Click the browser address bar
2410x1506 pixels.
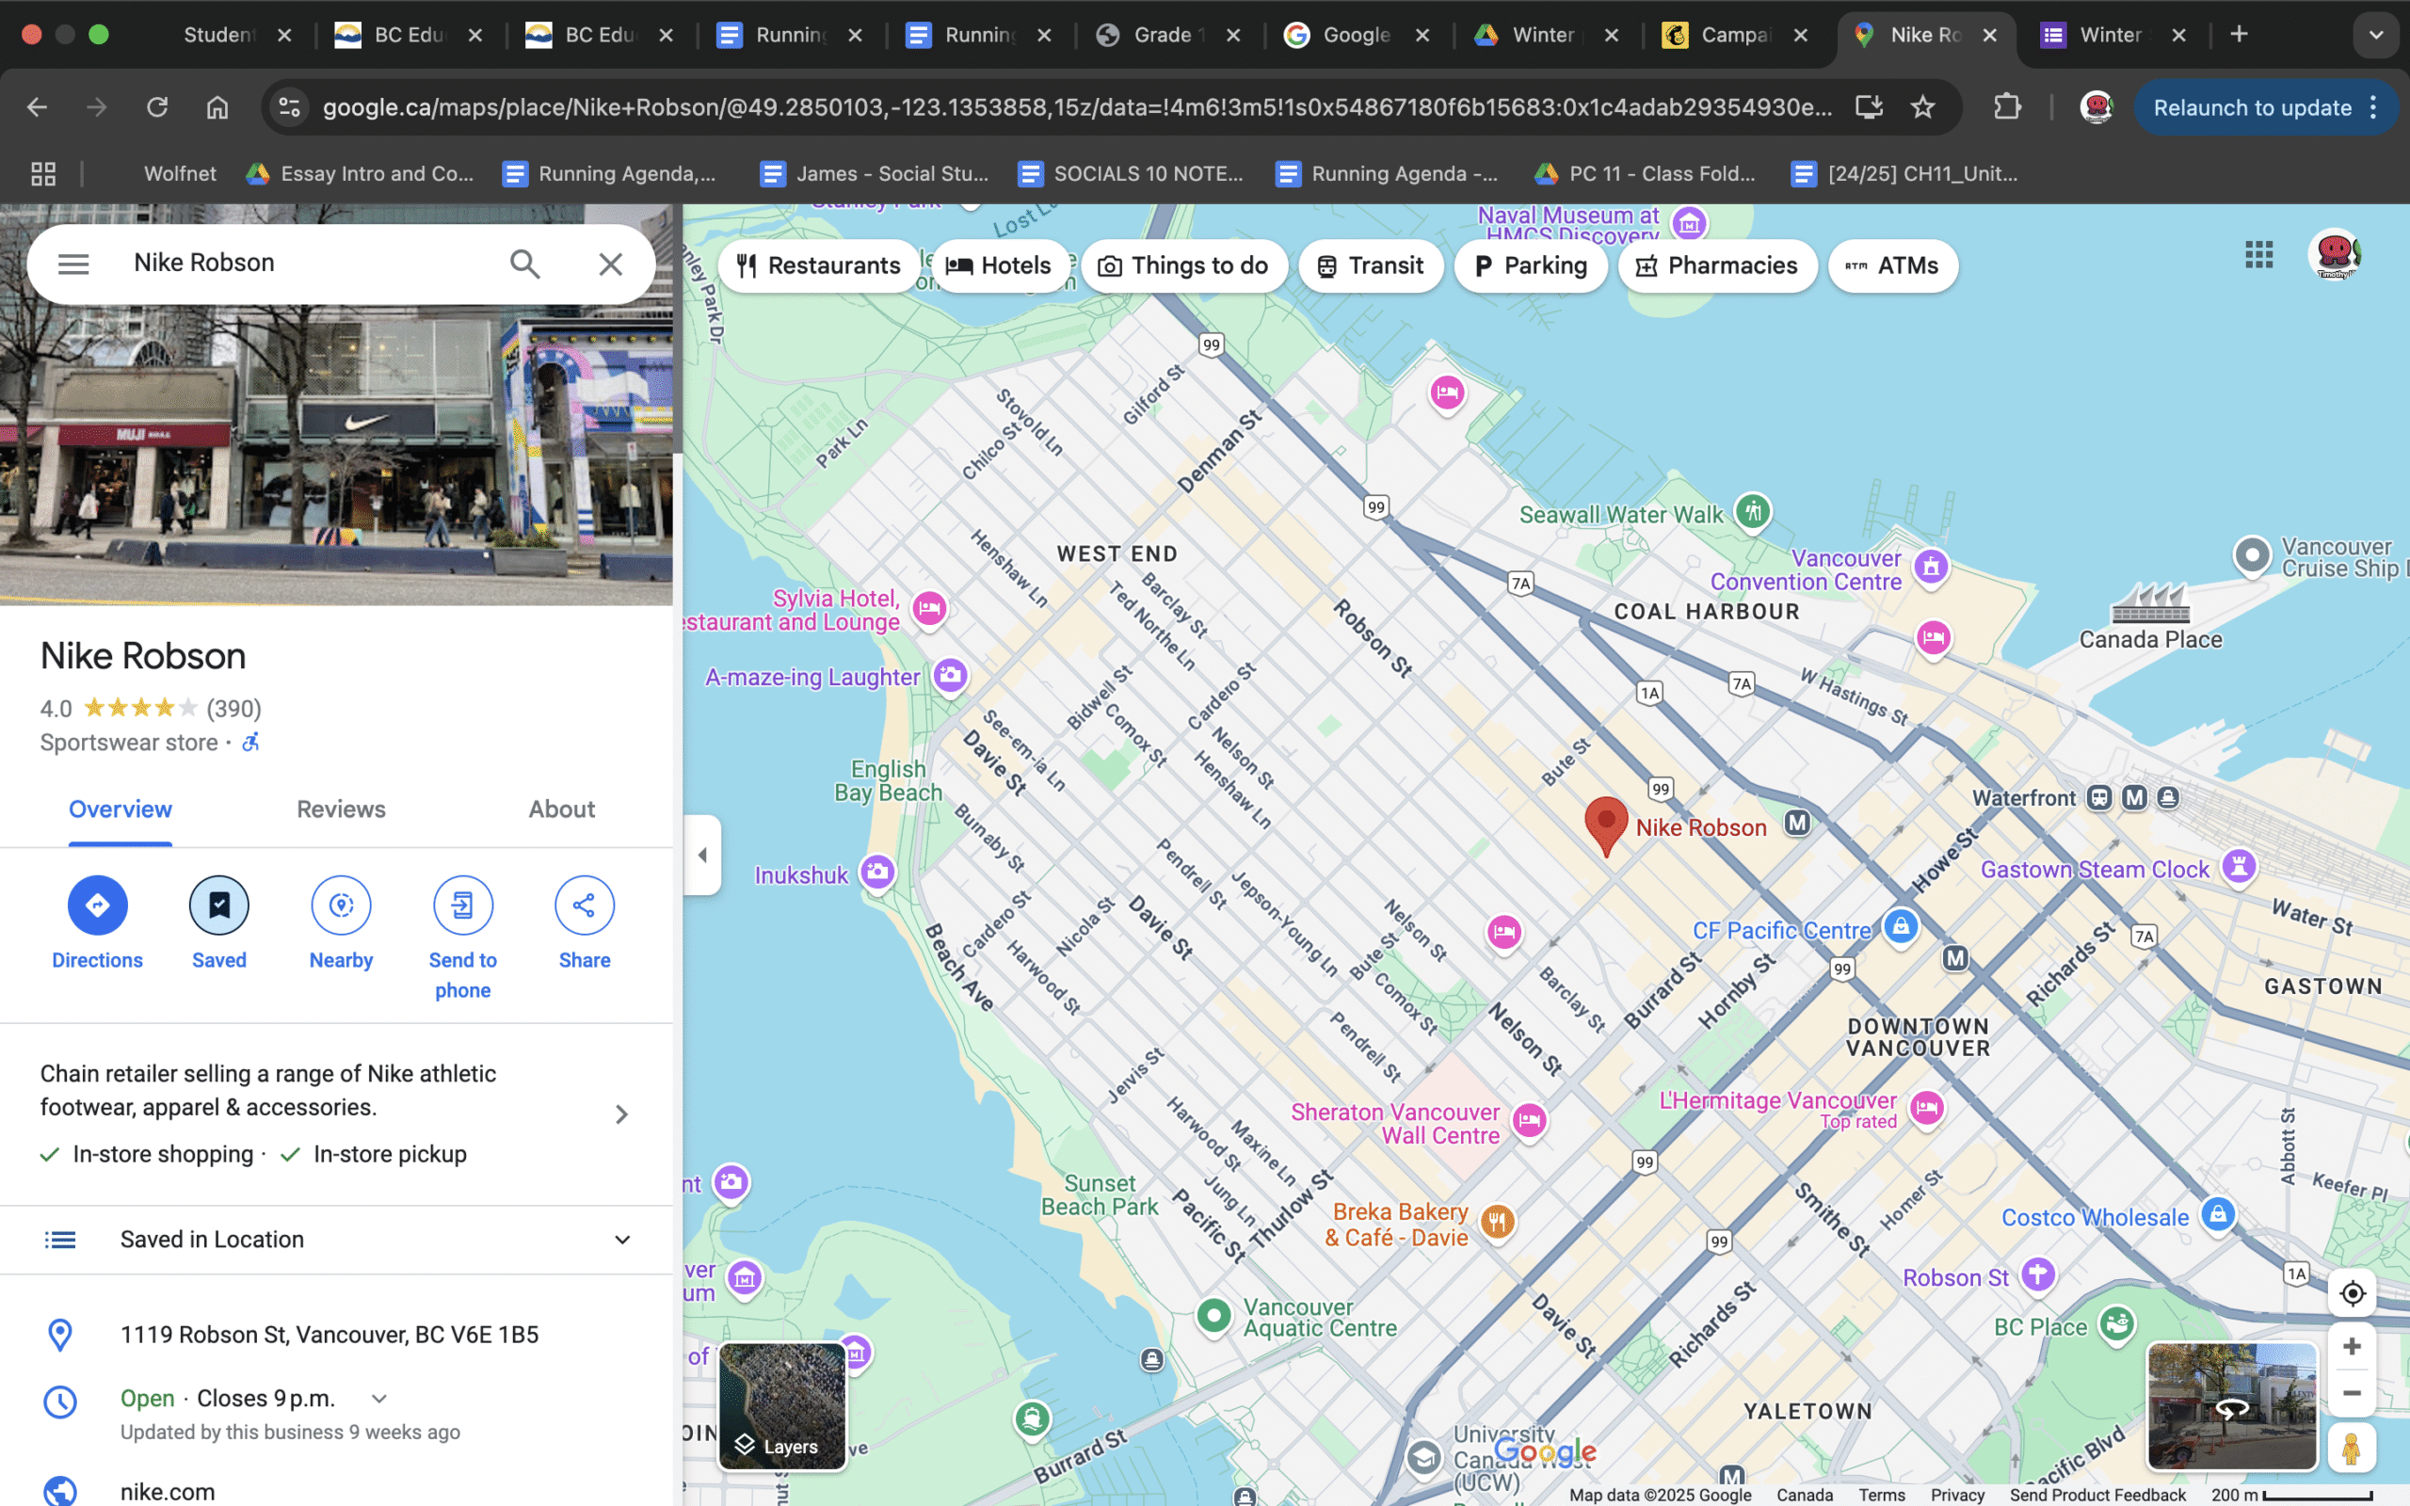[x=1078, y=106]
